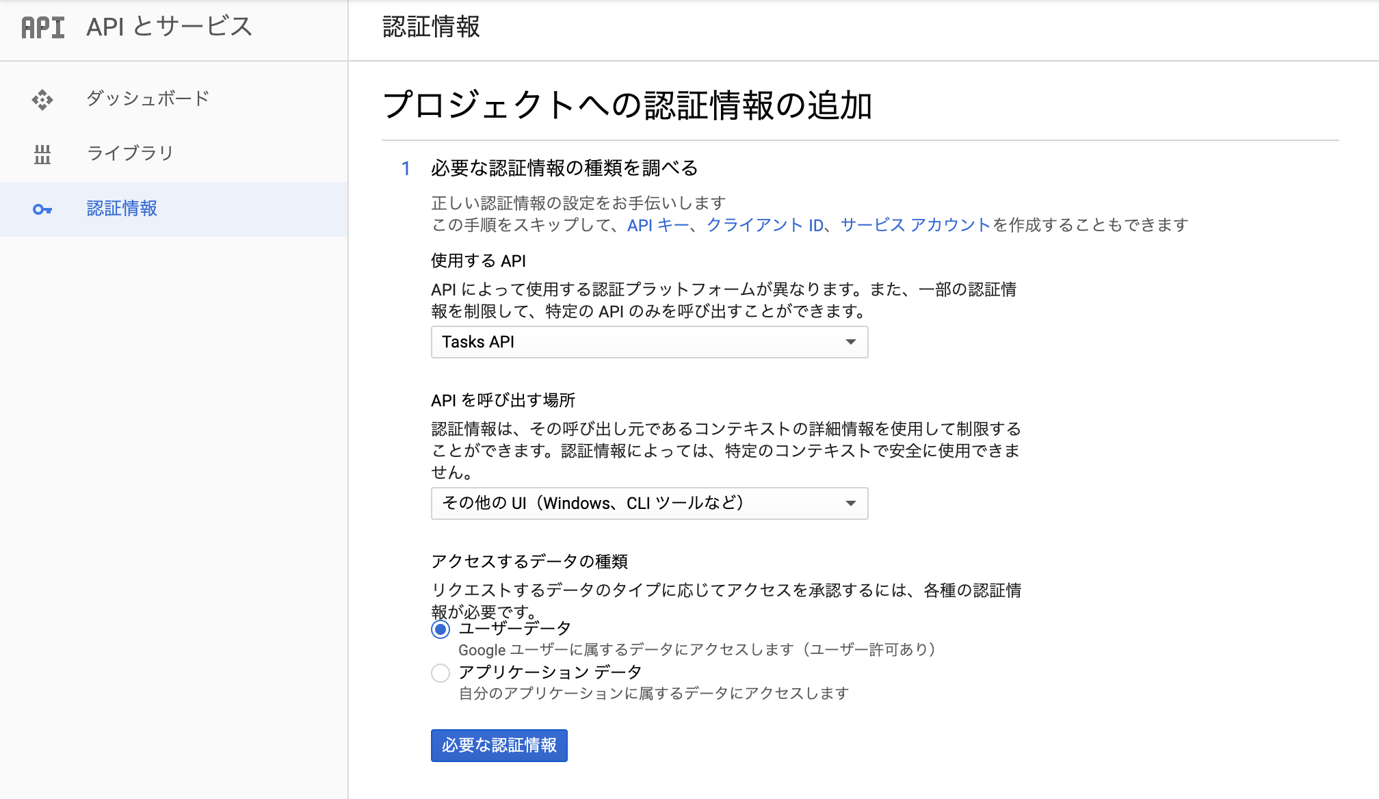The image size is (1379, 799).
Task: Choose the アプリケーション データ radio option
Action: pyautogui.click(x=441, y=674)
